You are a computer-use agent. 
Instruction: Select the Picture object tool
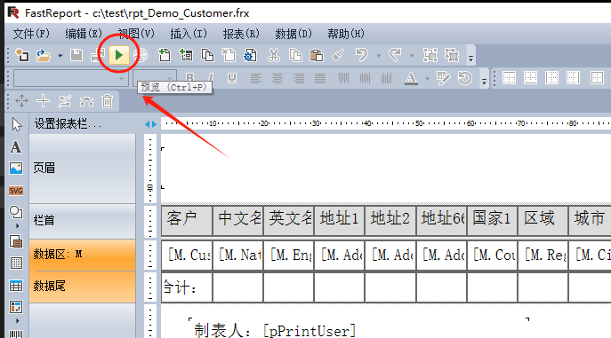16,169
